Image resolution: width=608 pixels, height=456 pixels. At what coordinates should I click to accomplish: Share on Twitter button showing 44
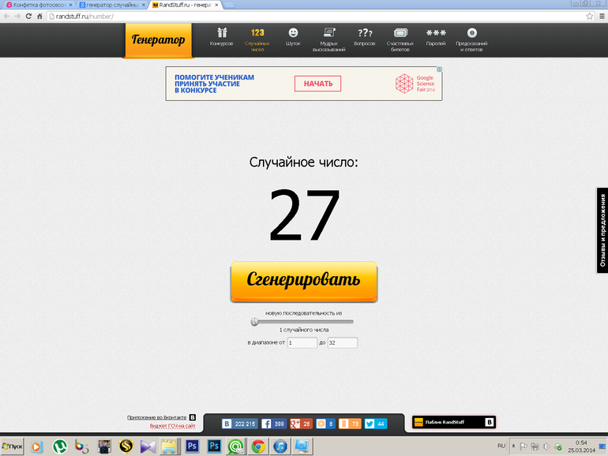tap(376, 424)
